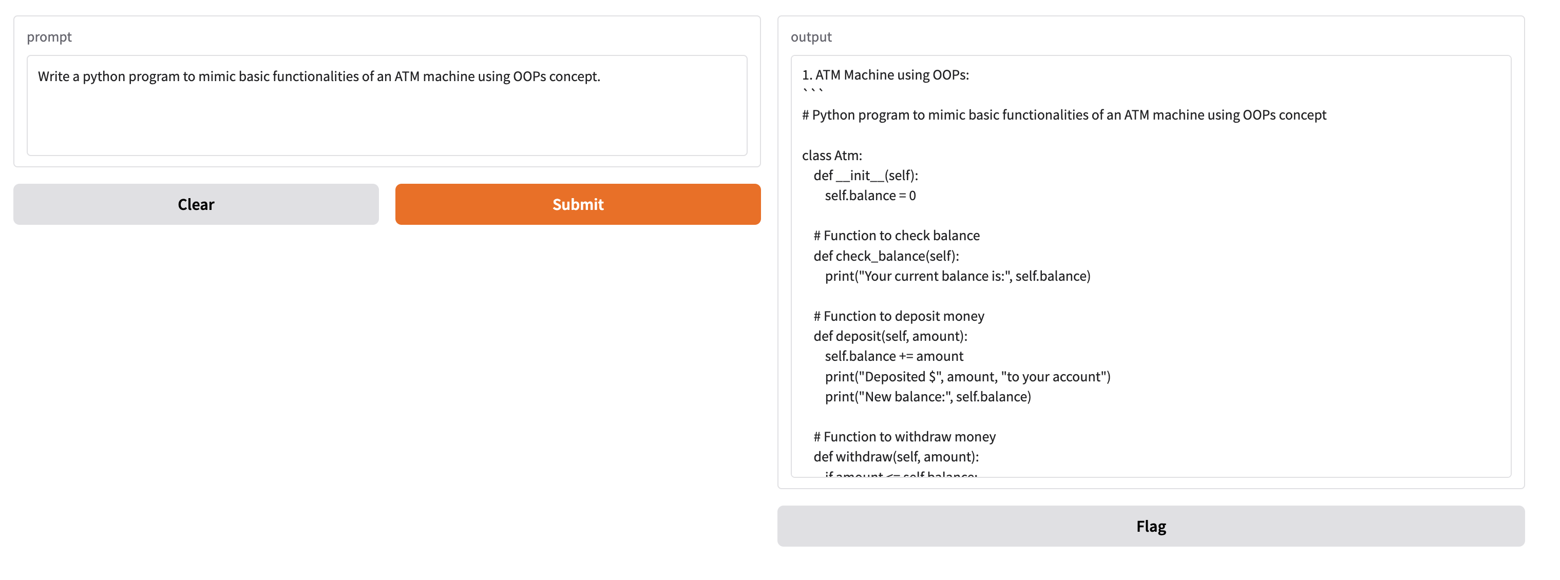The width and height of the screenshot is (1560, 580).
Task: Click the 'def deposit(self, amount):' line
Action: 889,335
